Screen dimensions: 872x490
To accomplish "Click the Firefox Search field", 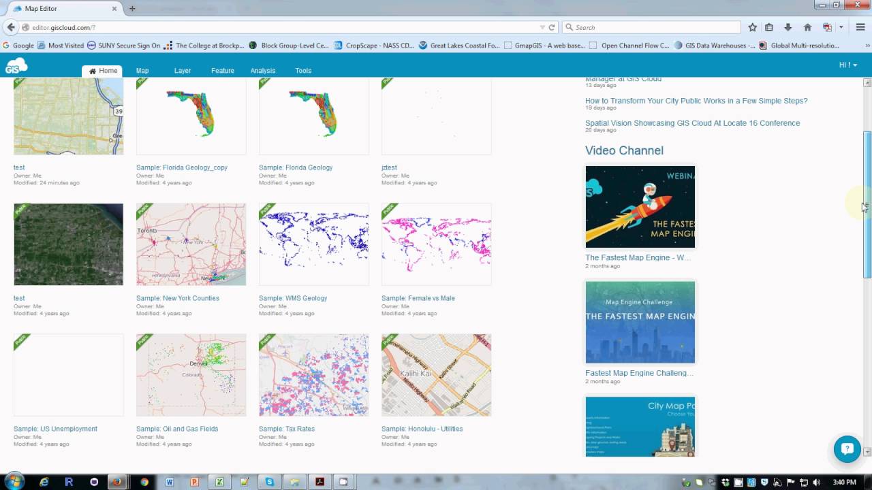I will [x=651, y=27].
